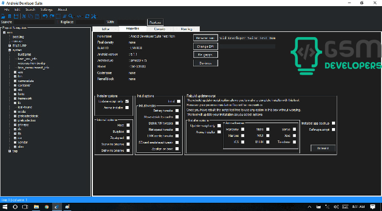Click the Change DPI button
The image size is (382, 211).
pyautogui.click(x=205, y=46)
